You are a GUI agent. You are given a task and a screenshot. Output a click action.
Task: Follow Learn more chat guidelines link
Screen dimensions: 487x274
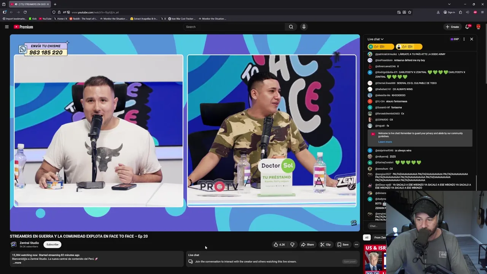tap(385, 142)
